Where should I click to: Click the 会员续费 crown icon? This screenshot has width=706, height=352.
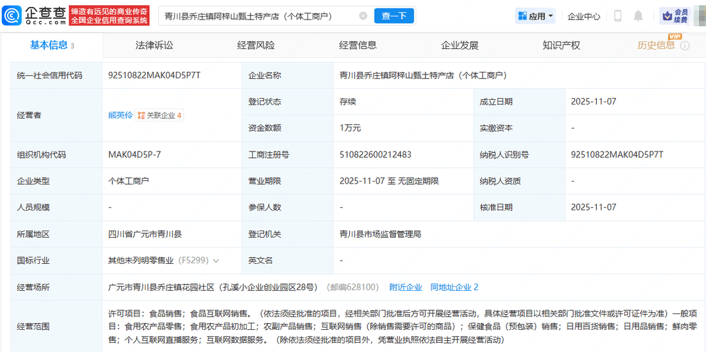[x=667, y=16]
